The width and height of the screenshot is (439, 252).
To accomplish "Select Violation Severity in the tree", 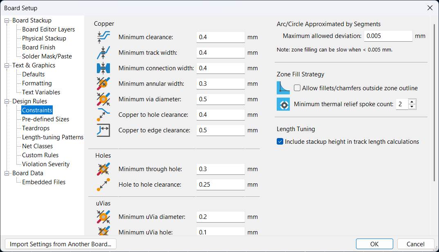I will tap(46, 164).
